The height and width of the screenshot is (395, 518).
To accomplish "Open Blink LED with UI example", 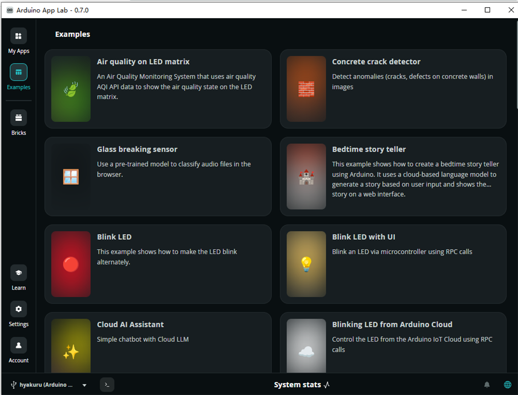I will 393,264.
